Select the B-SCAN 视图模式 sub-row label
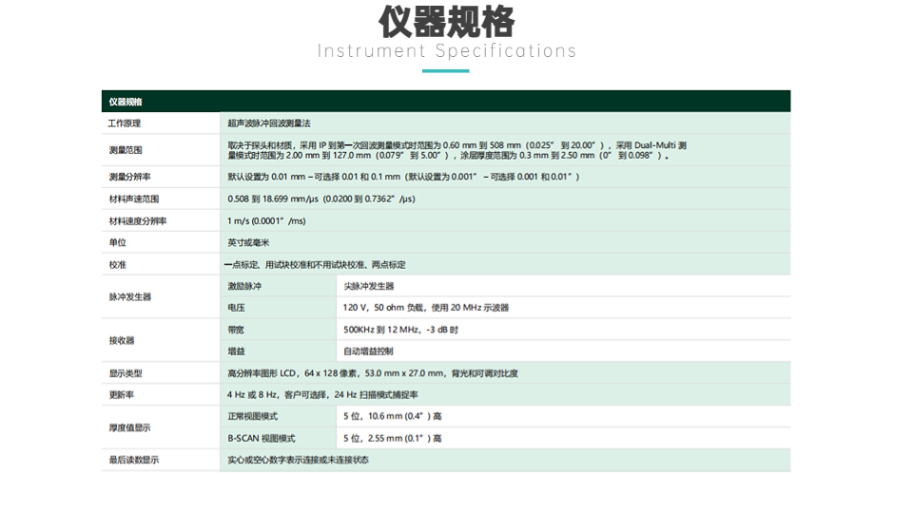 tap(262, 439)
